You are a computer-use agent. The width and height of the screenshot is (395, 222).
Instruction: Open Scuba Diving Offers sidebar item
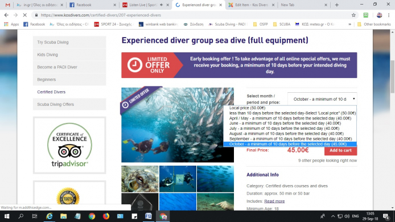pyautogui.click(x=69, y=104)
